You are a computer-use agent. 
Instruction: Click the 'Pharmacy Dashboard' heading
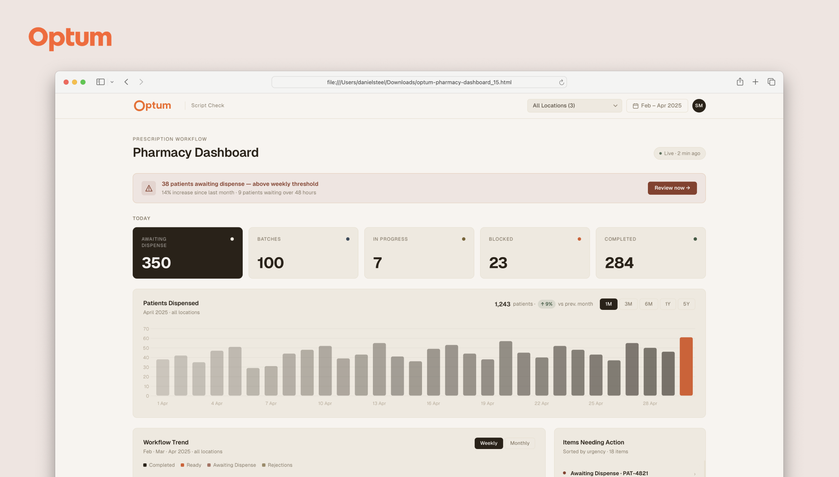(195, 152)
